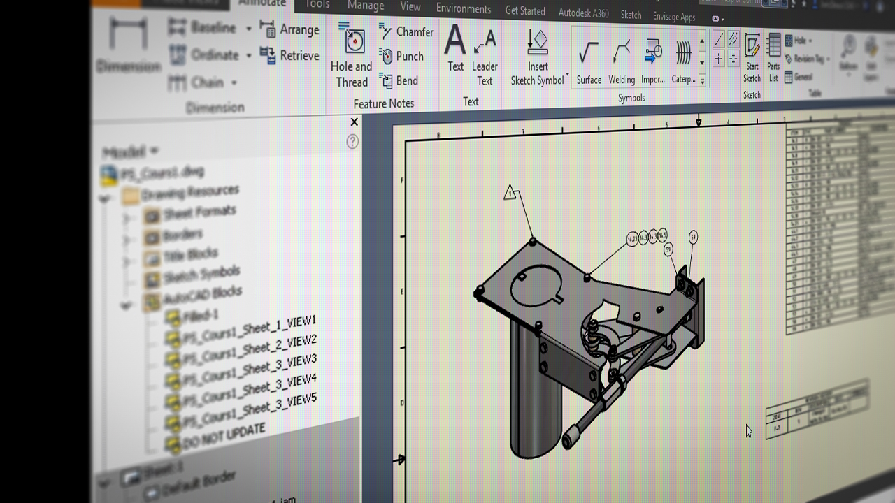Select the Punch note tool
The height and width of the screenshot is (503, 895).
point(404,56)
